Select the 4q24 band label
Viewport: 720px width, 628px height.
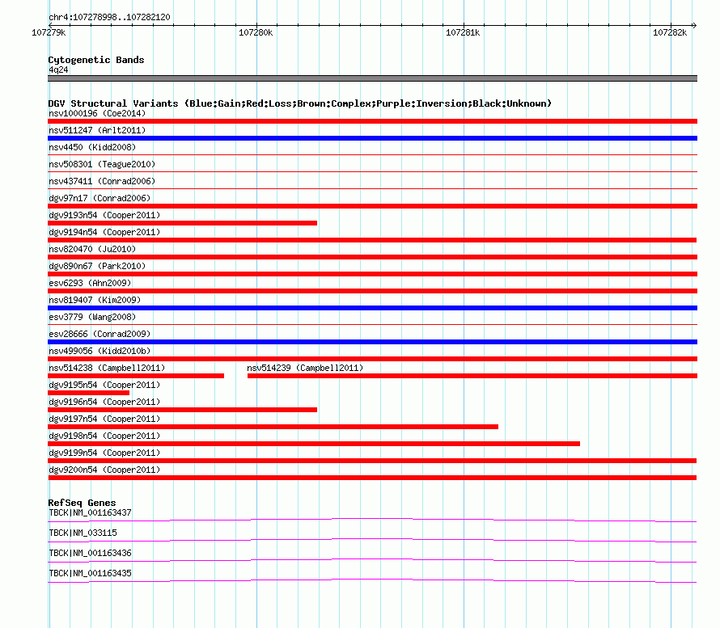coord(58,70)
